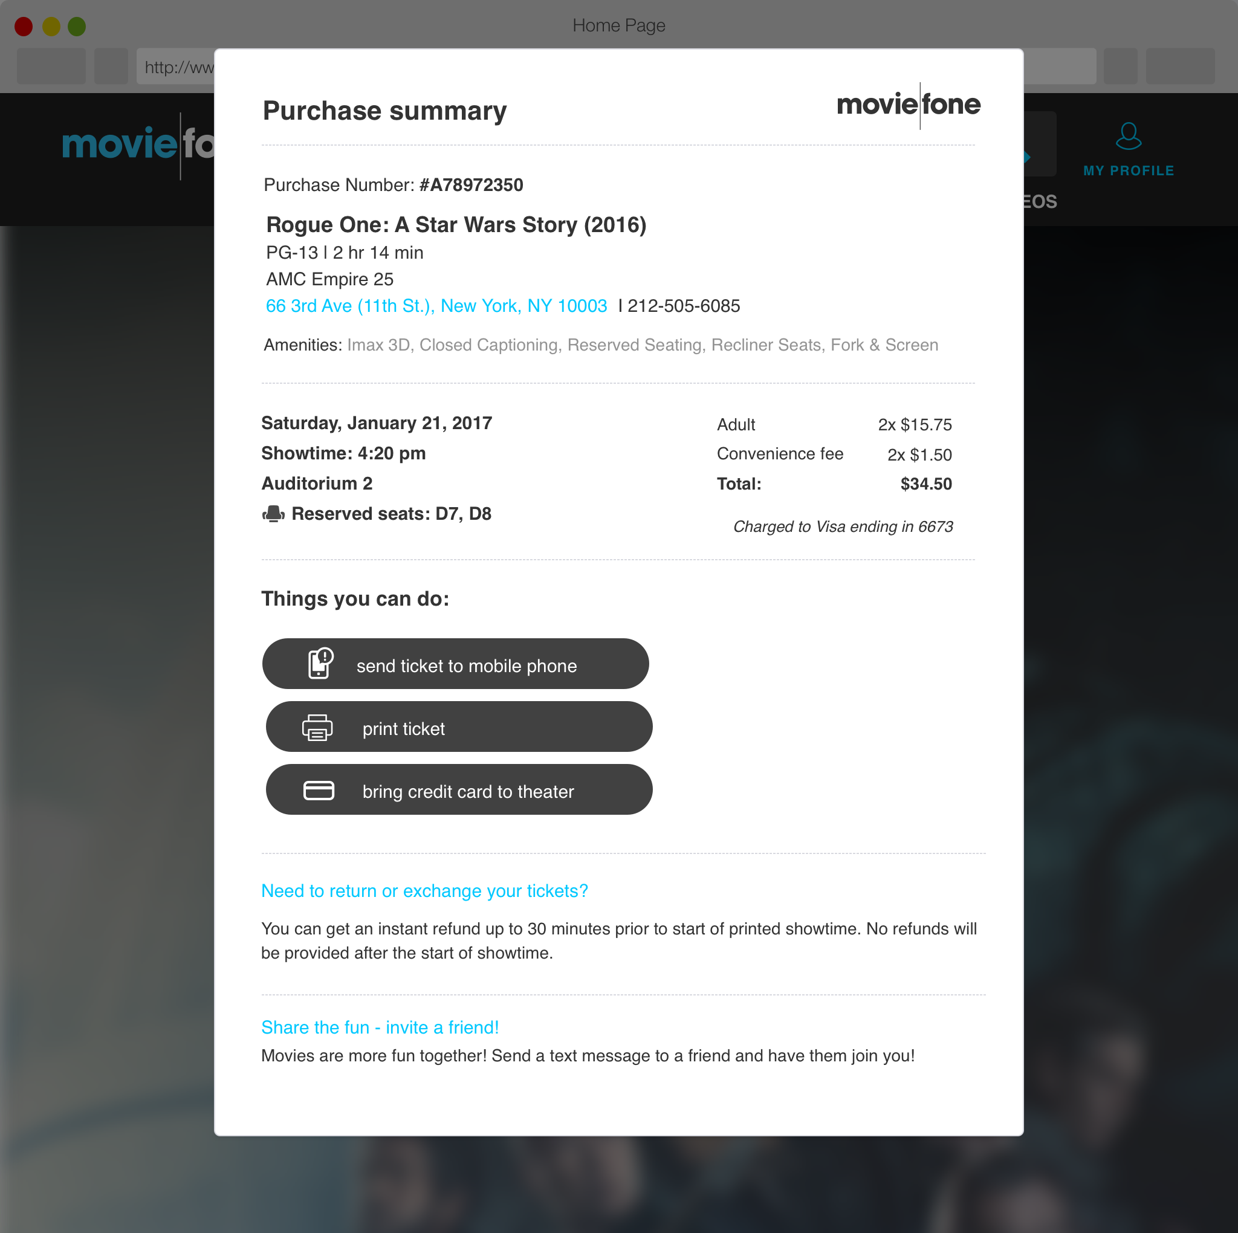Click the Moviefone logo in the dialog
Image resolution: width=1238 pixels, height=1233 pixels.
(x=908, y=105)
